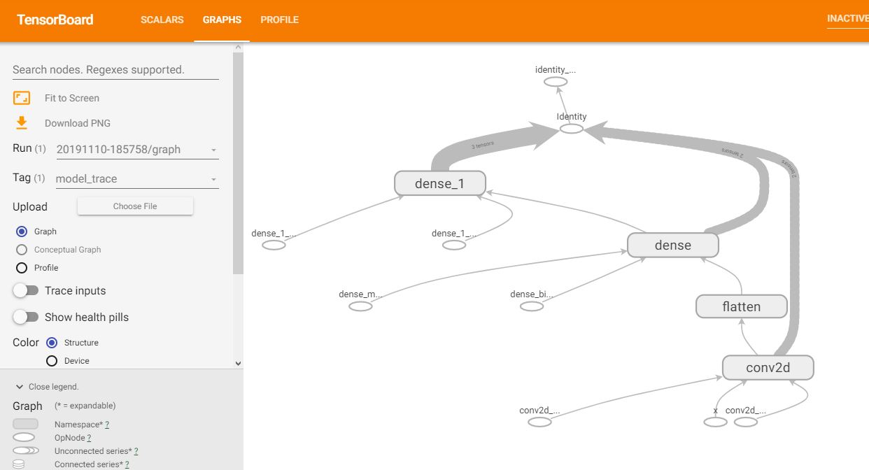The width and height of the screenshot is (869, 470).
Task: Click the Connected series legend icon
Action: coord(19,464)
